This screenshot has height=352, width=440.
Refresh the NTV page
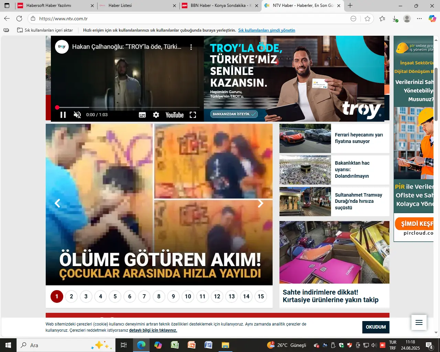[19, 19]
